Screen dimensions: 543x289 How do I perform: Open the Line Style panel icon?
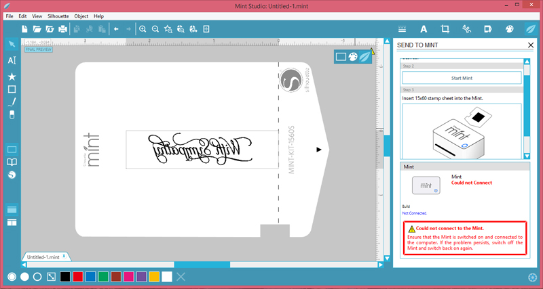(x=402, y=29)
